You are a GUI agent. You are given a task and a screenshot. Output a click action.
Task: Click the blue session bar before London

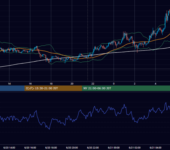click(x=12, y=88)
